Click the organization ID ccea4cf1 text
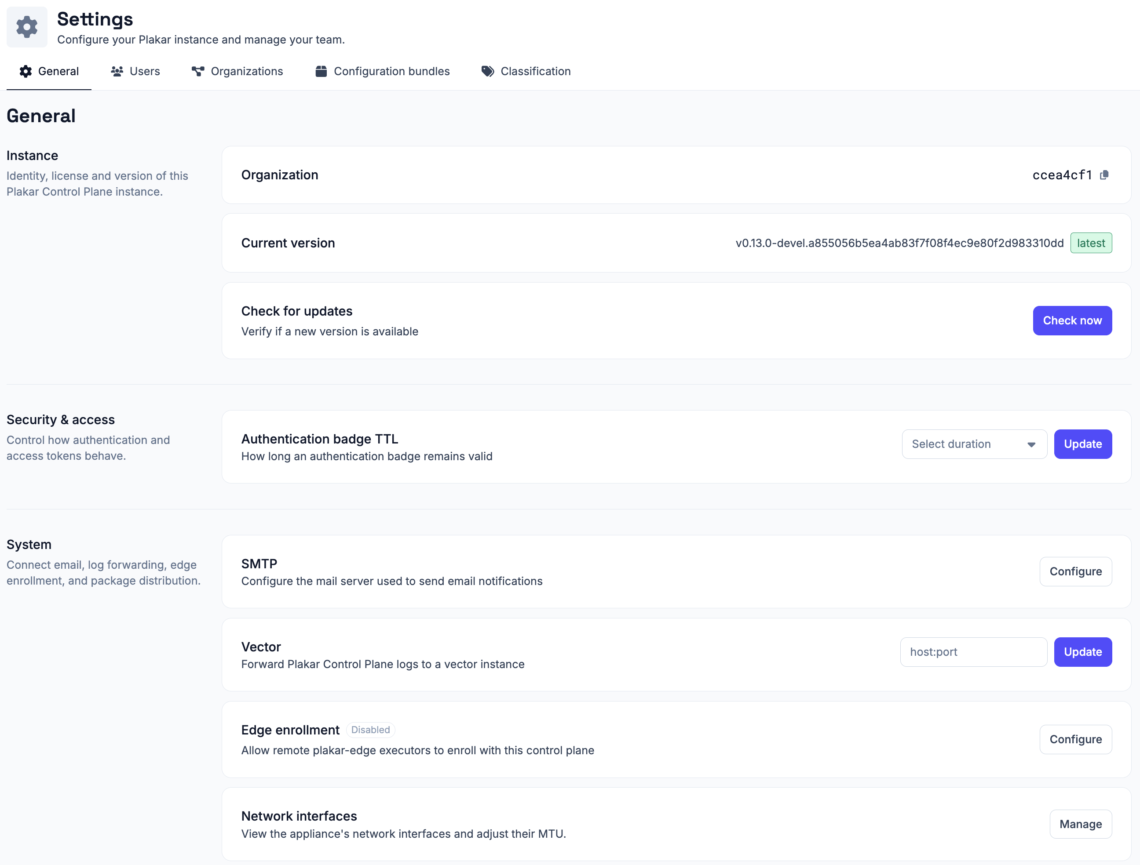 pyautogui.click(x=1062, y=175)
